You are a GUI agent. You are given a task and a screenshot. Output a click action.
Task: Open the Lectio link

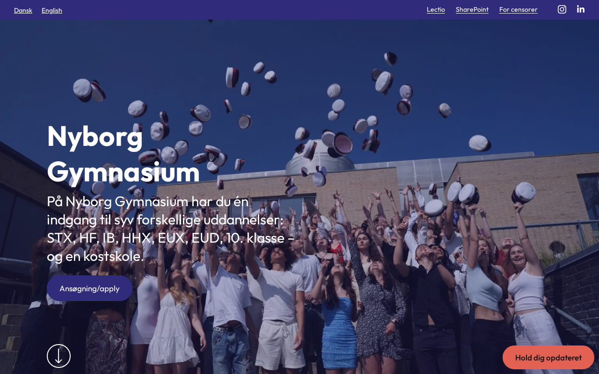tap(436, 9)
